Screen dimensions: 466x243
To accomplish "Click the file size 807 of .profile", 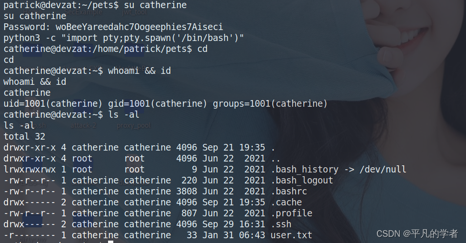I will (x=189, y=213).
